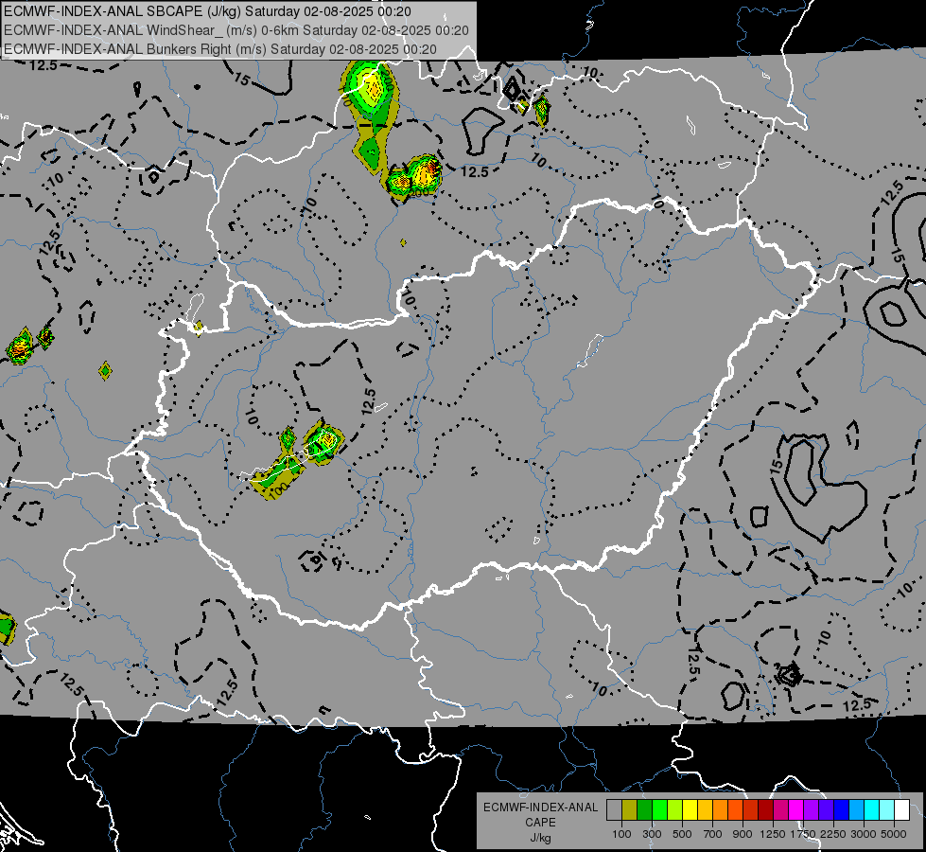This screenshot has width=926, height=852.
Task: Select the yellow-green legend swatch
Action: (x=674, y=809)
